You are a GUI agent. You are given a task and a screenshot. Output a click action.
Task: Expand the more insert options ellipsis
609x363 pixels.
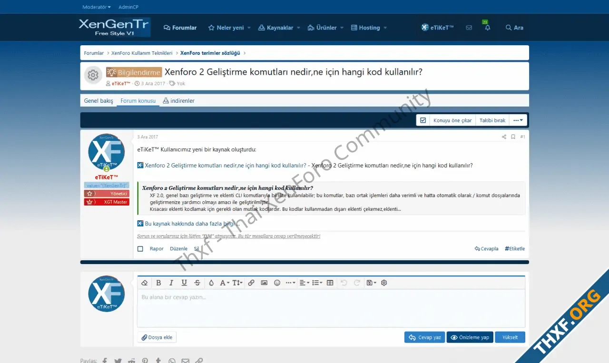tap(290, 283)
